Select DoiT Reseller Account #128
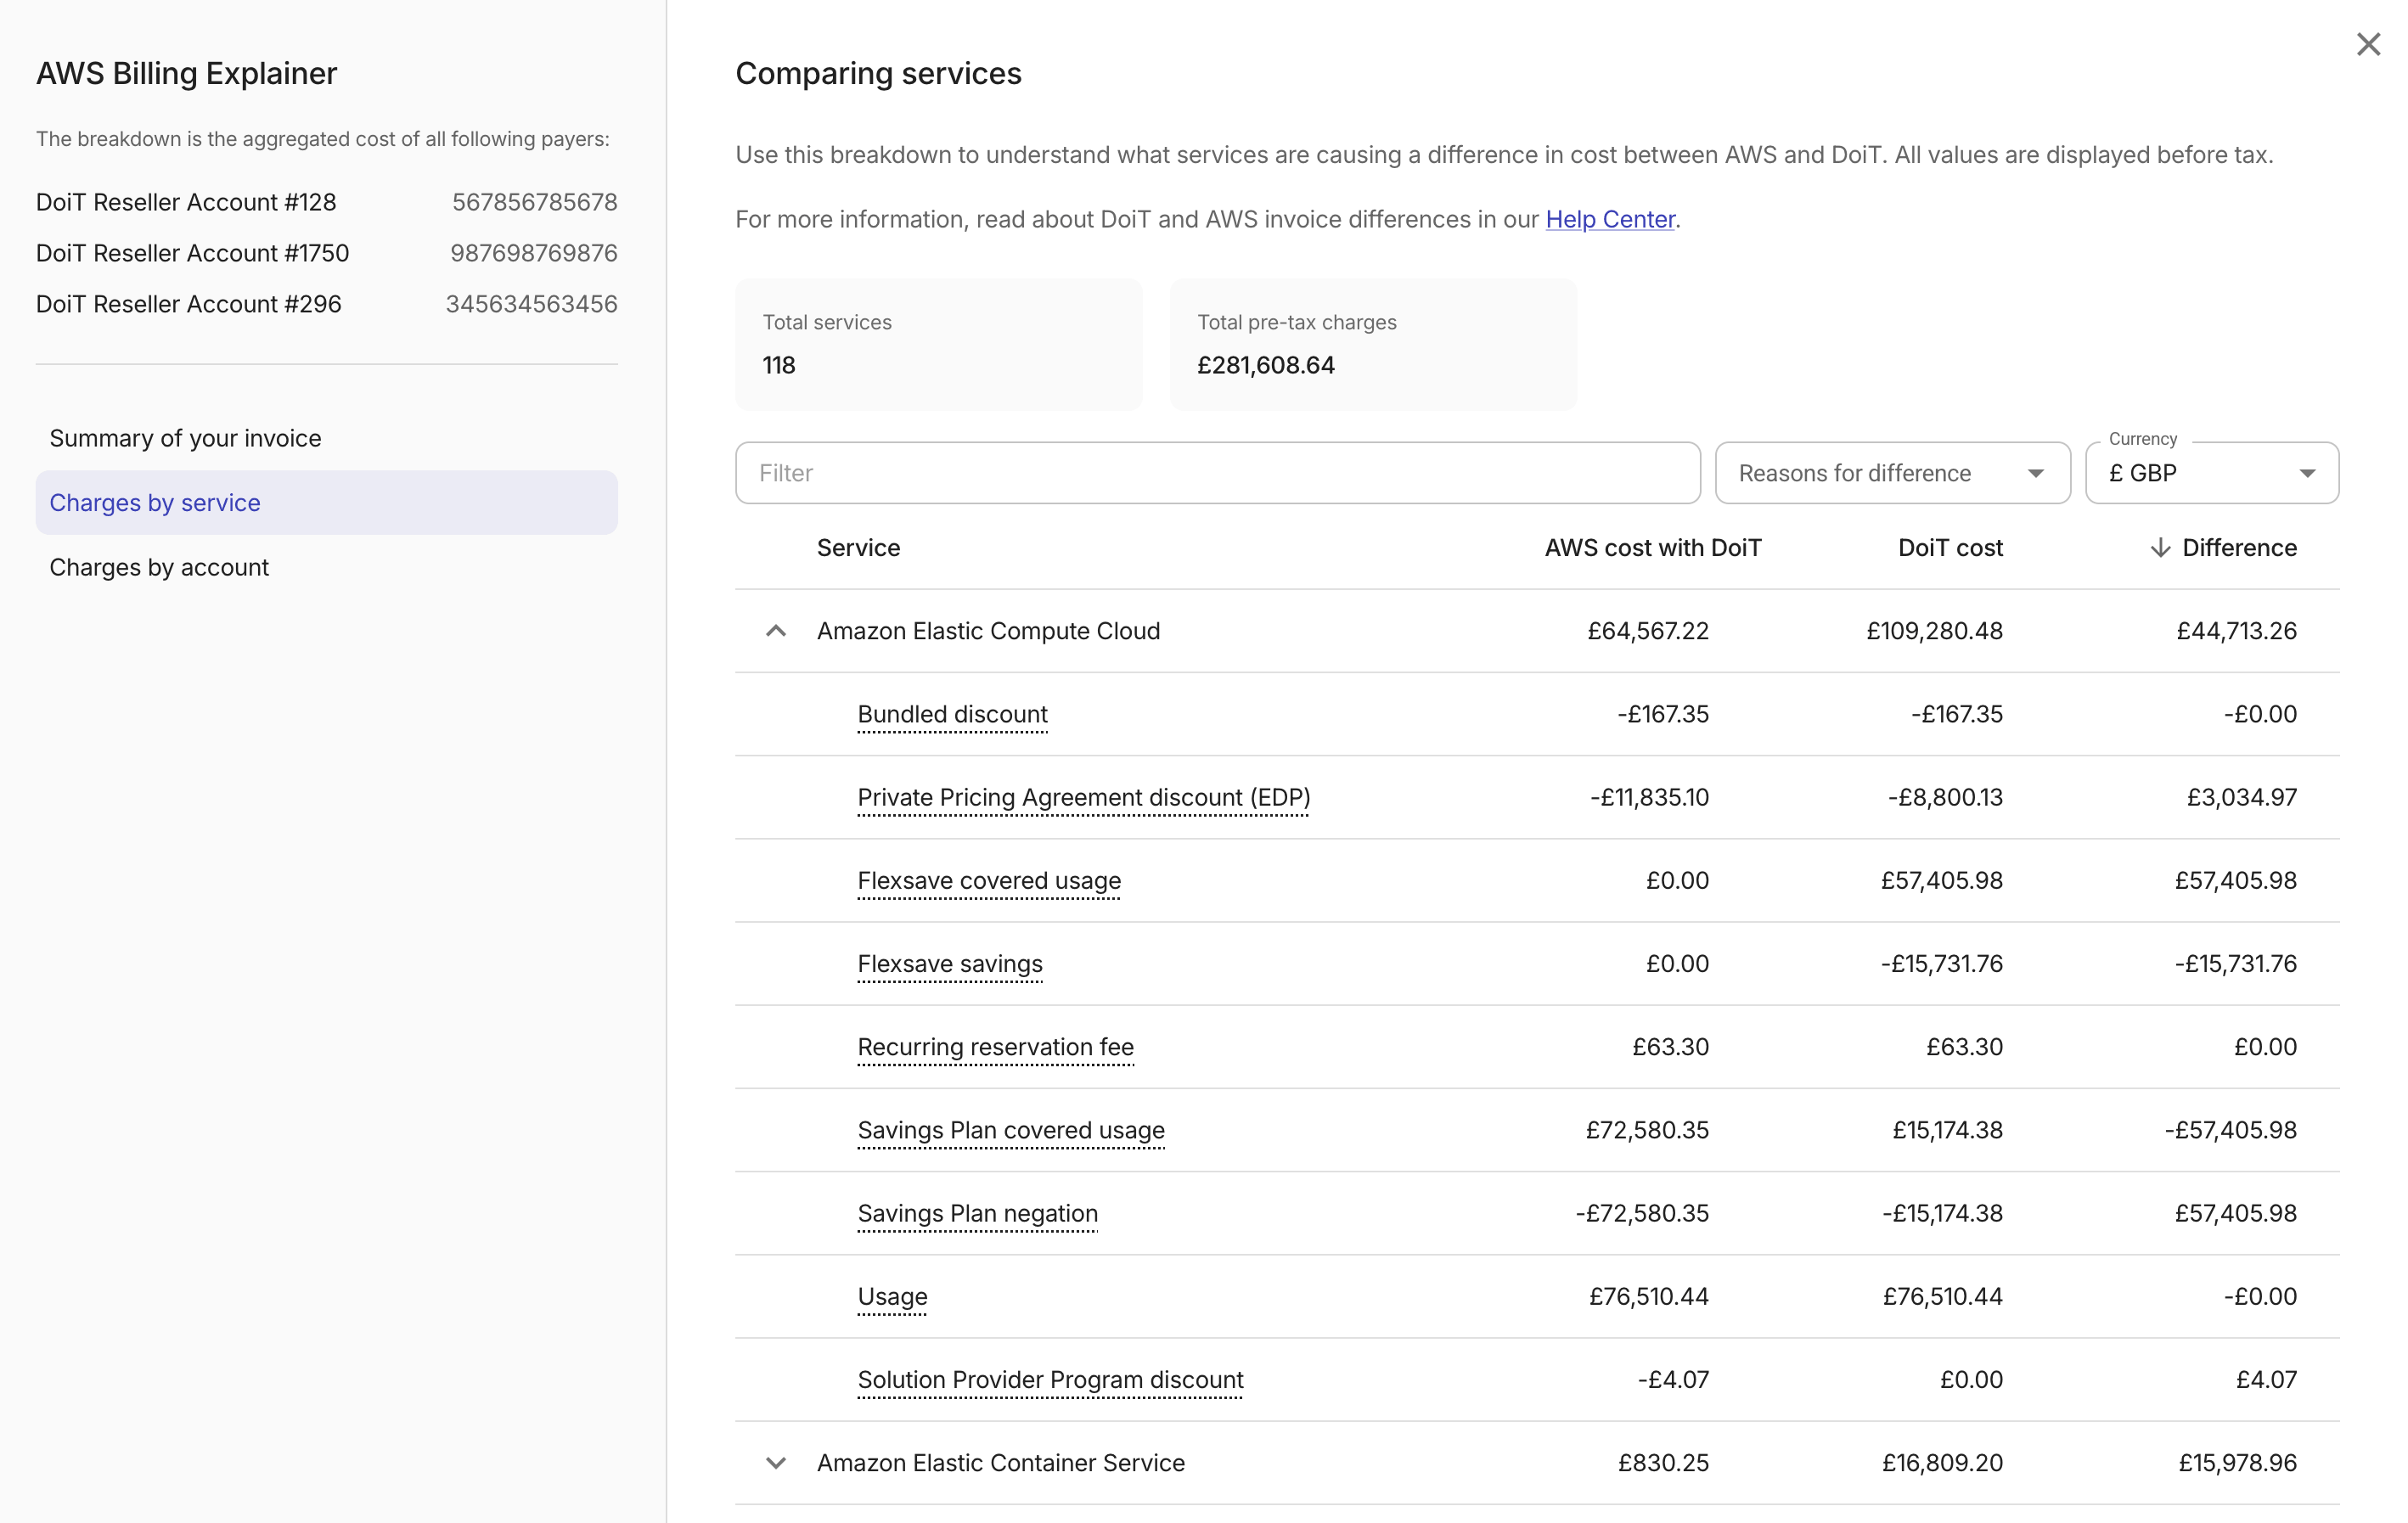2408x1523 pixels. click(186, 202)
